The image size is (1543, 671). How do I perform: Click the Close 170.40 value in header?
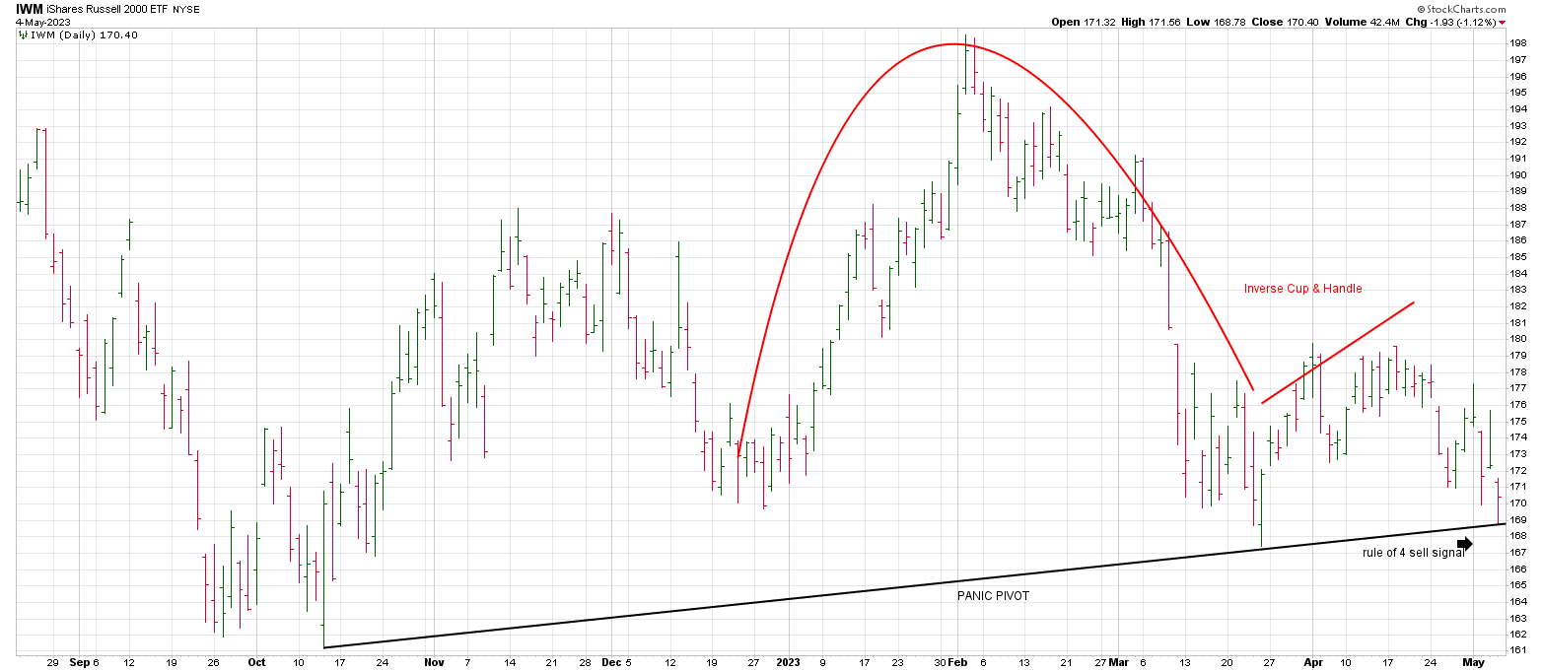[x=1286, y=22]
